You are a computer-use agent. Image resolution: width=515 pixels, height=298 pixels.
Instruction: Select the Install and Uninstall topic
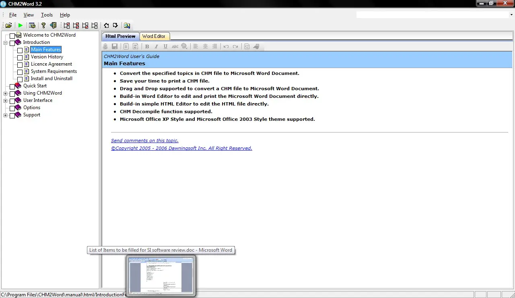point(51,79)
